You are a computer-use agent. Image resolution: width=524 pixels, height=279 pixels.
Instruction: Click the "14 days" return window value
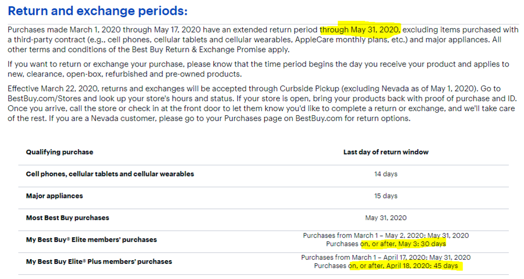pyautogui.click(x=386, y=174)
